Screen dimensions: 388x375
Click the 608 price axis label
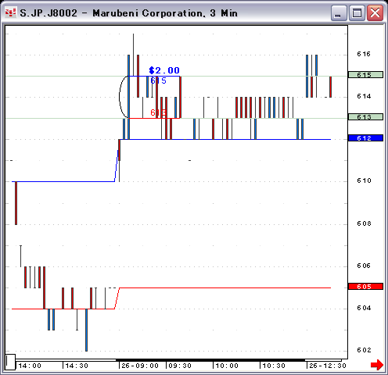point(364,223)
